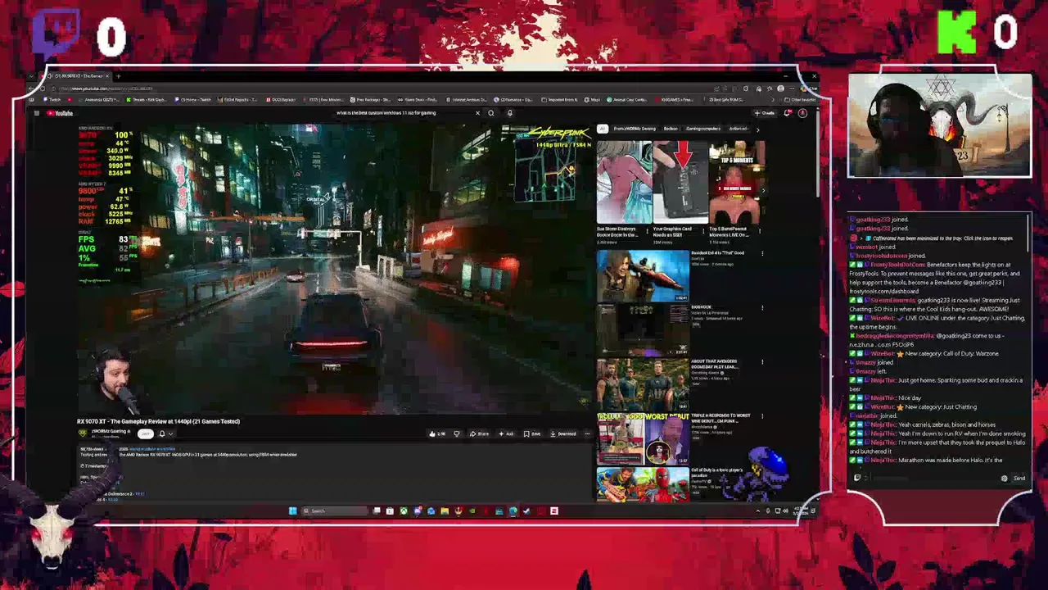Dislike the RX 9070 XT video
The height and width of the screenshot is (590, 1048).
pos(457,433)
